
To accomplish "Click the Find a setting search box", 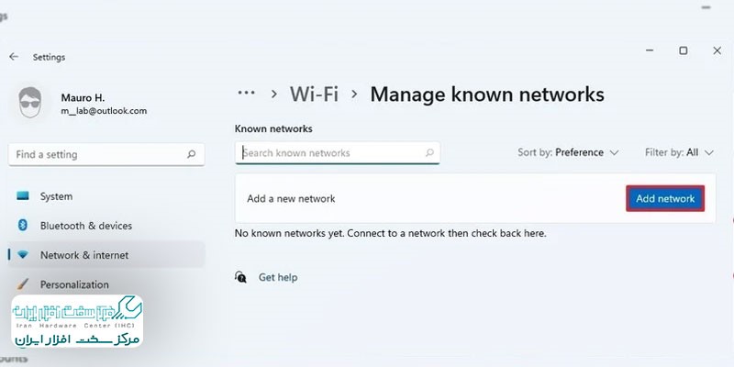I will point(106,154).
